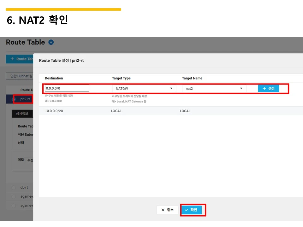Click the Destination input containing 0.0.0.0/0
This screenshot has height=227, width=303.
(x=66, y=88)
